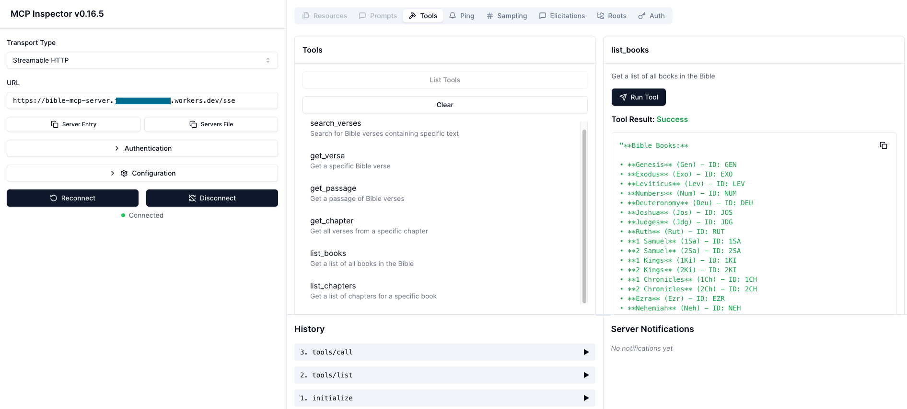This screenshot has height=409, width=907.
Task: Go to the Roots tab
Action: click(612, 16)
